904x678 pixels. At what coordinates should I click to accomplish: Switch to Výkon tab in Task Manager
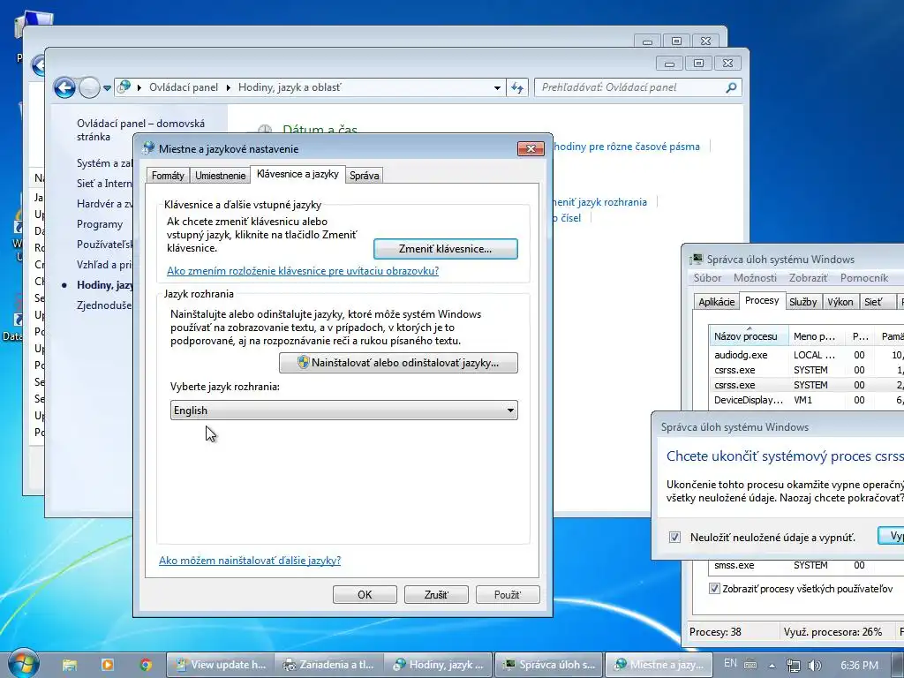(x=840, y=302)
